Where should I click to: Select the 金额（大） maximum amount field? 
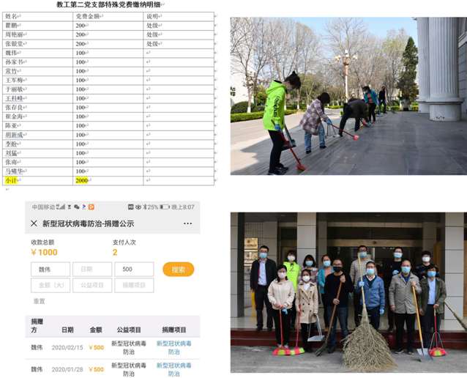click(51, 285)
